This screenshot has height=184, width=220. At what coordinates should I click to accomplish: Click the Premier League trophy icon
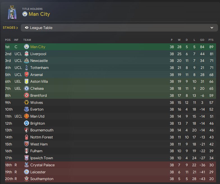tap(12, 12)
